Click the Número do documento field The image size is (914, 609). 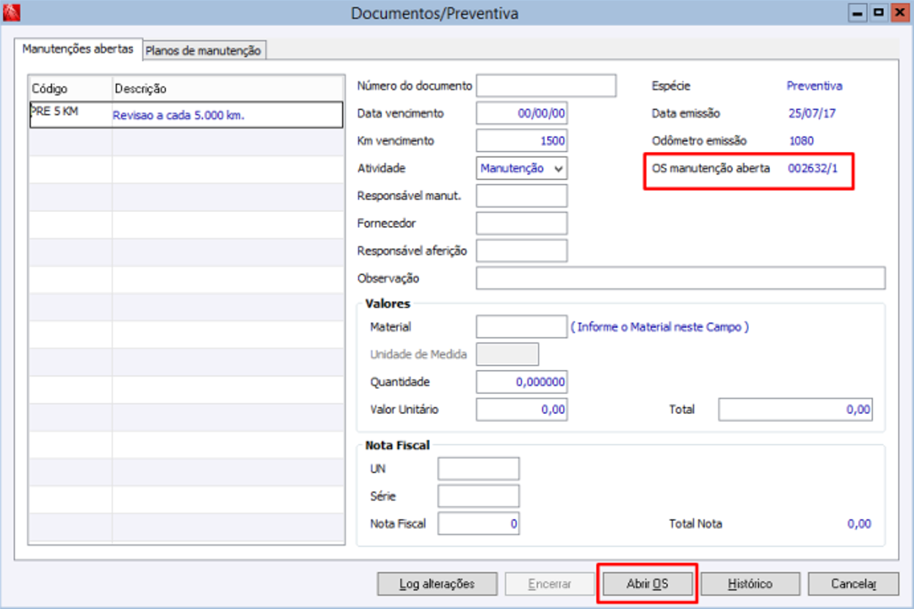(x=546, y=86)
